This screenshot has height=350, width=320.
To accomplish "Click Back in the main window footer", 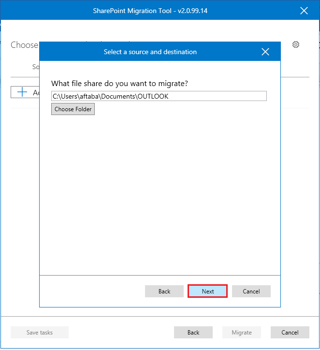I will tap(193, 333).
